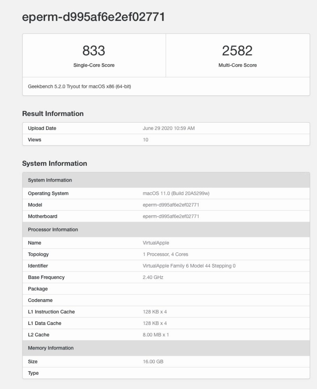Select the processor name VirtualApple
Image resolution: width=317 pixels, height=389 pixels.
[x=156, y=243]
